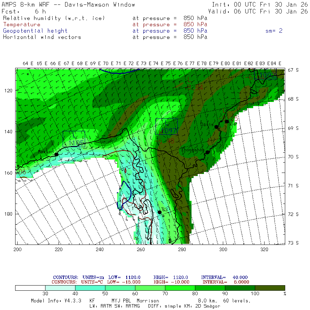Click the 'Init: 00 UTC Fri 30 Jan 26' text
This screenshot has width=310, height=310.
coord(260,4)
